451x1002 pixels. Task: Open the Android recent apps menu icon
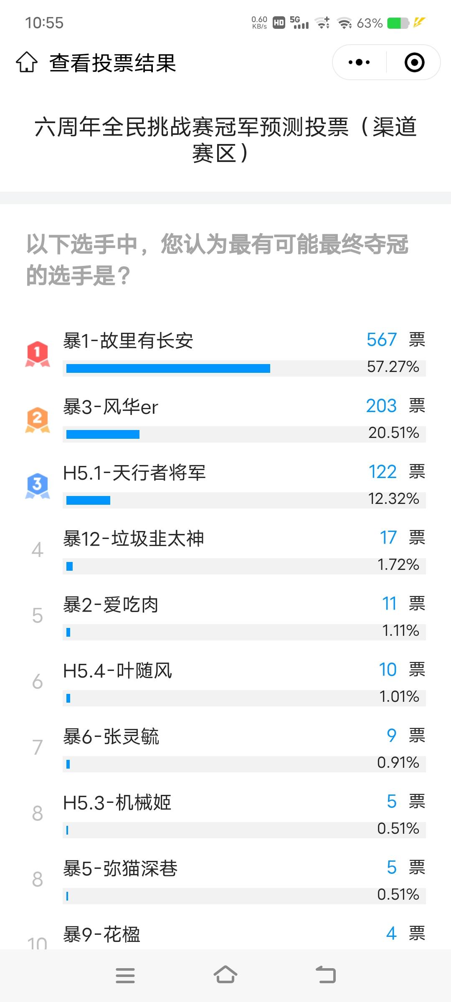[x=125, y=975]
